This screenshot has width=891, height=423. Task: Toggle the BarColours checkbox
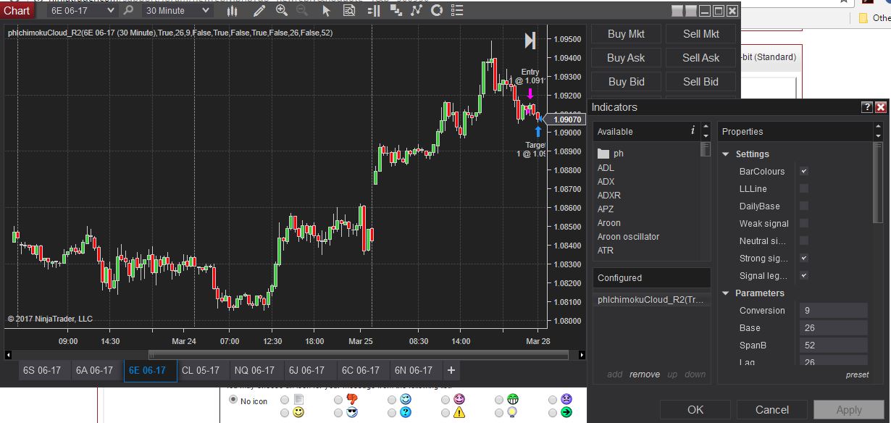pyautogui.click(x=803, y=172)
